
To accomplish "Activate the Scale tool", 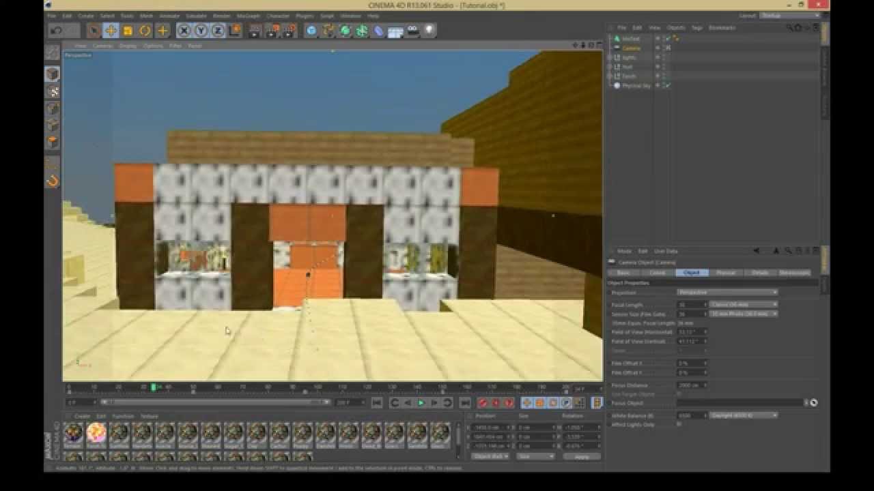I will 128,31.
